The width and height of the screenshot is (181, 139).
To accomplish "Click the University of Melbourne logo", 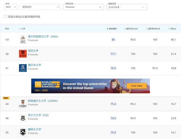I will (x=23, y=68).
